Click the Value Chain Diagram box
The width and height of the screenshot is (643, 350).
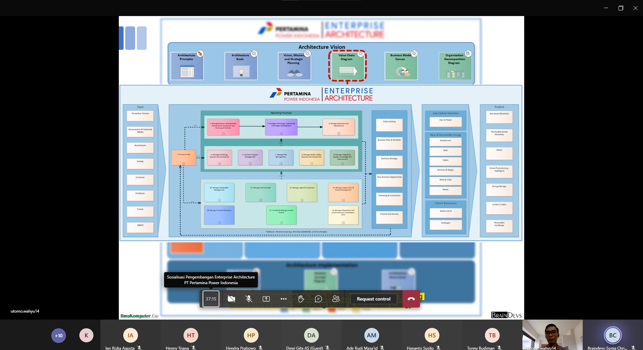(x=347, y=66)
